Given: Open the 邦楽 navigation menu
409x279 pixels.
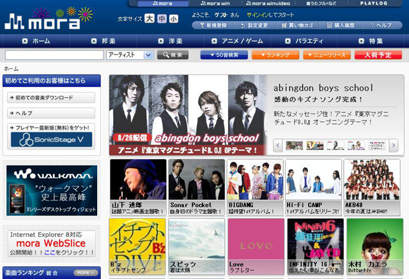Looking at the screenshot, I should 104,41.
